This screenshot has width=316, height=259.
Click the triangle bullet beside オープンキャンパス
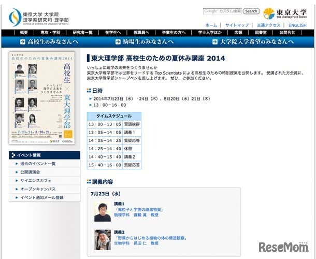tap(17, 189)
